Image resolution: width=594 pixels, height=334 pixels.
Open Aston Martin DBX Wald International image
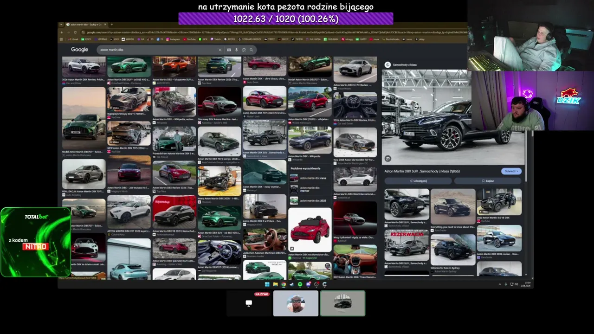[355, 180]
